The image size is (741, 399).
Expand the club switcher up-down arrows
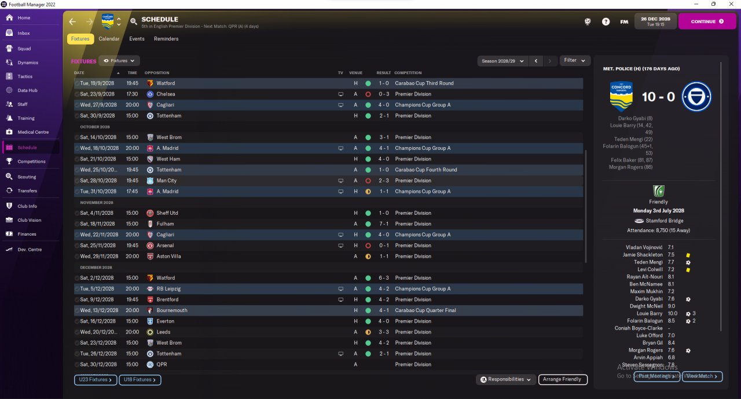pyautogui.click(x=119, y=21)
